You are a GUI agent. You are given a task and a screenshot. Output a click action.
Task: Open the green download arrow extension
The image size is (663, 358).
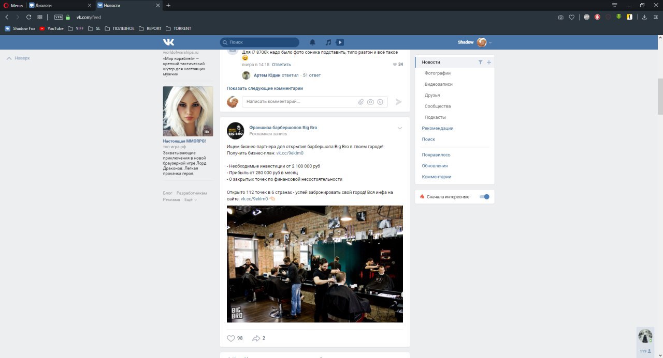pos(618,17)
